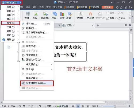Viewport: 134px width, 108px height.
Task: Choose 稿纸设置(G)... menu item
Action: 37,78
